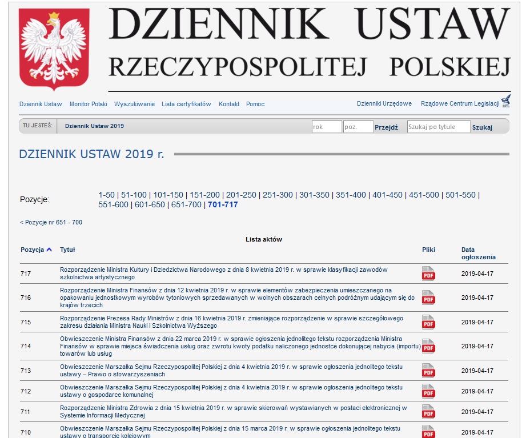Open act 715 Prezesa Rady Ministrów title
530x438 pixels.
click(x=231, y=322)
